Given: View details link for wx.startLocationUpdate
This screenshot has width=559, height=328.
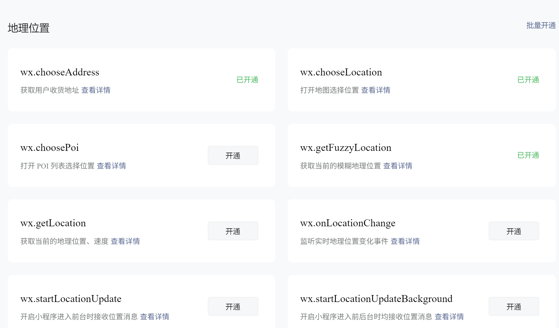Looking at the screenshot, I should click(x=155, y=317).
